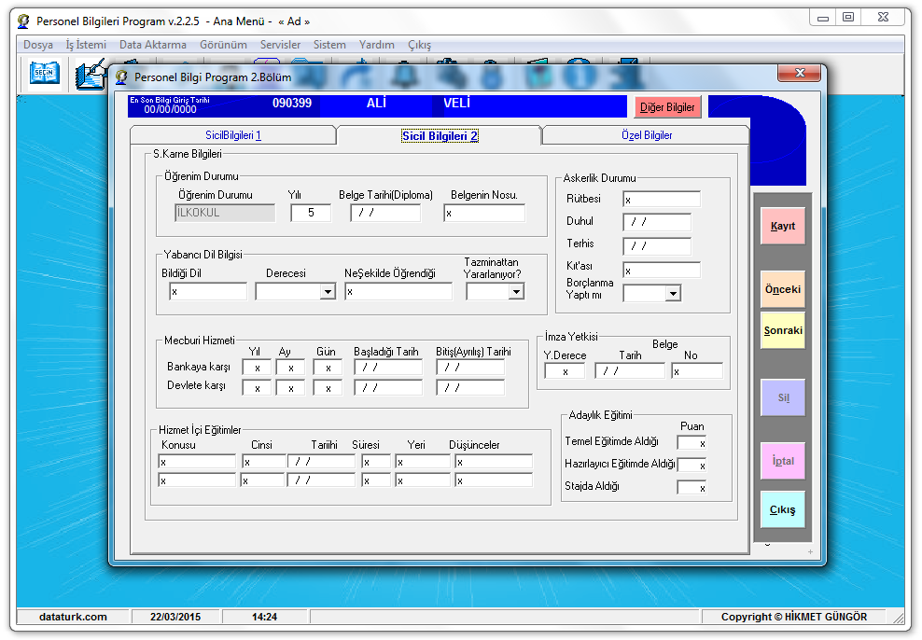Viewport: 922px width, 640px height.
Task: Click the icon in the Personel Bilgi Program 2.Bölüm title bar
Action: 121,77
